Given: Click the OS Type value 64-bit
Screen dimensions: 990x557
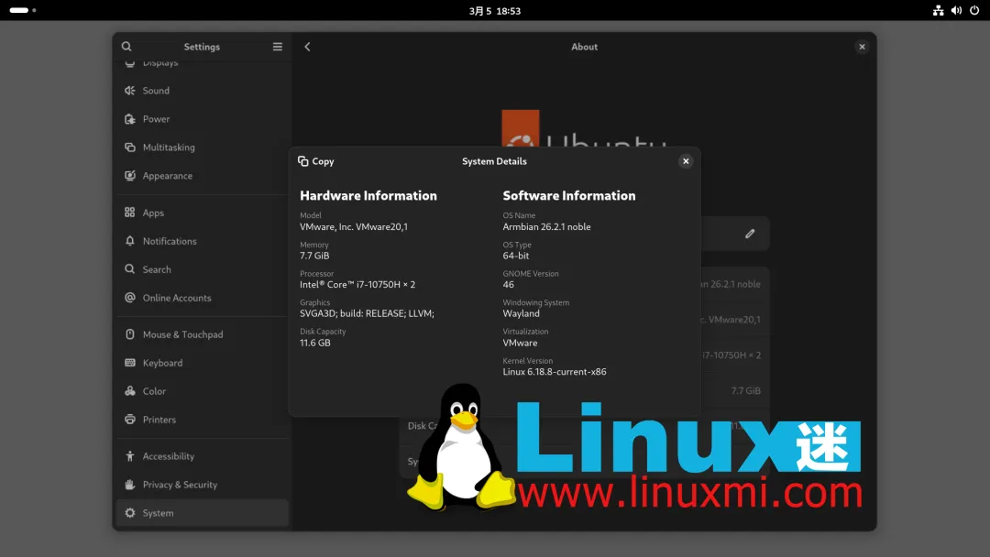Looking at the screenshot, I should tap(516, 256).
